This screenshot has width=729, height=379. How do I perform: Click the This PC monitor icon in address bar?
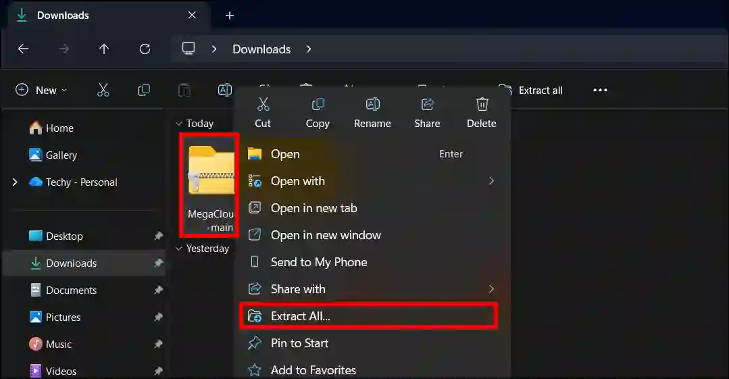click(x=188, y=49)
